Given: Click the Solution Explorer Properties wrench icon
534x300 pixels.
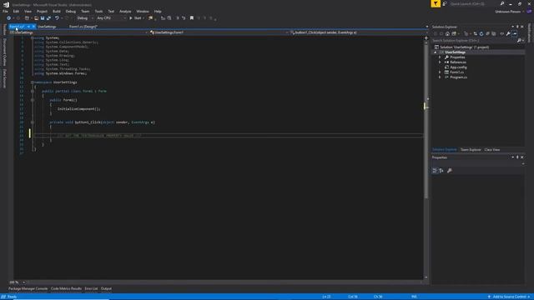Looking at the screenshot, I should [508, 33].
